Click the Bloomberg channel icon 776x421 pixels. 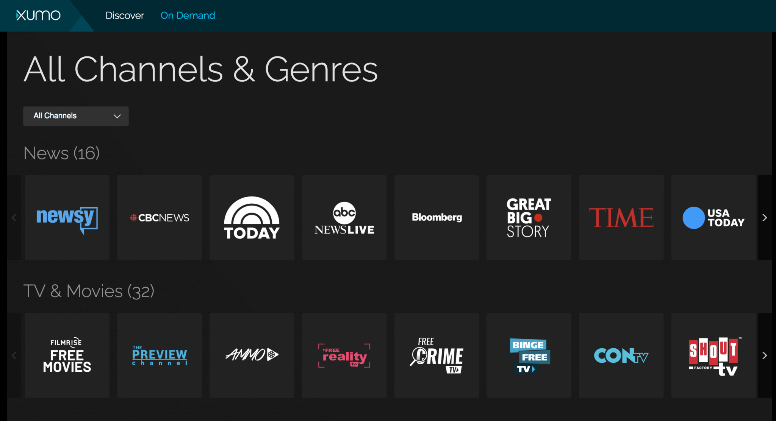(437, 218)
